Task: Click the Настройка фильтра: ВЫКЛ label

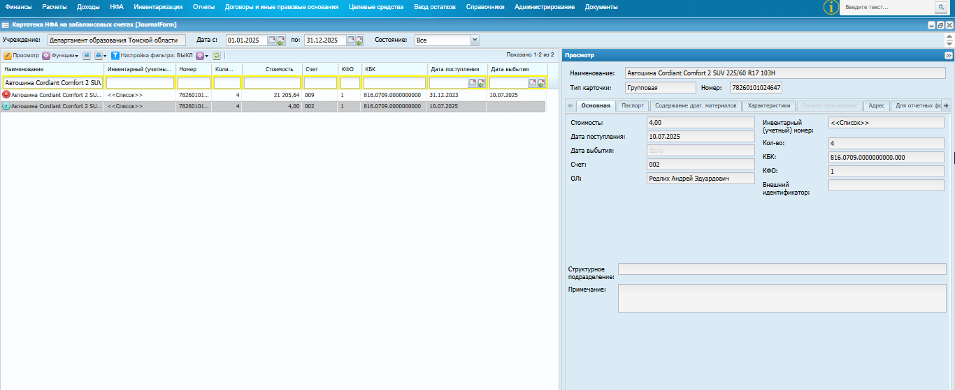Action: [x=157, y=55]
